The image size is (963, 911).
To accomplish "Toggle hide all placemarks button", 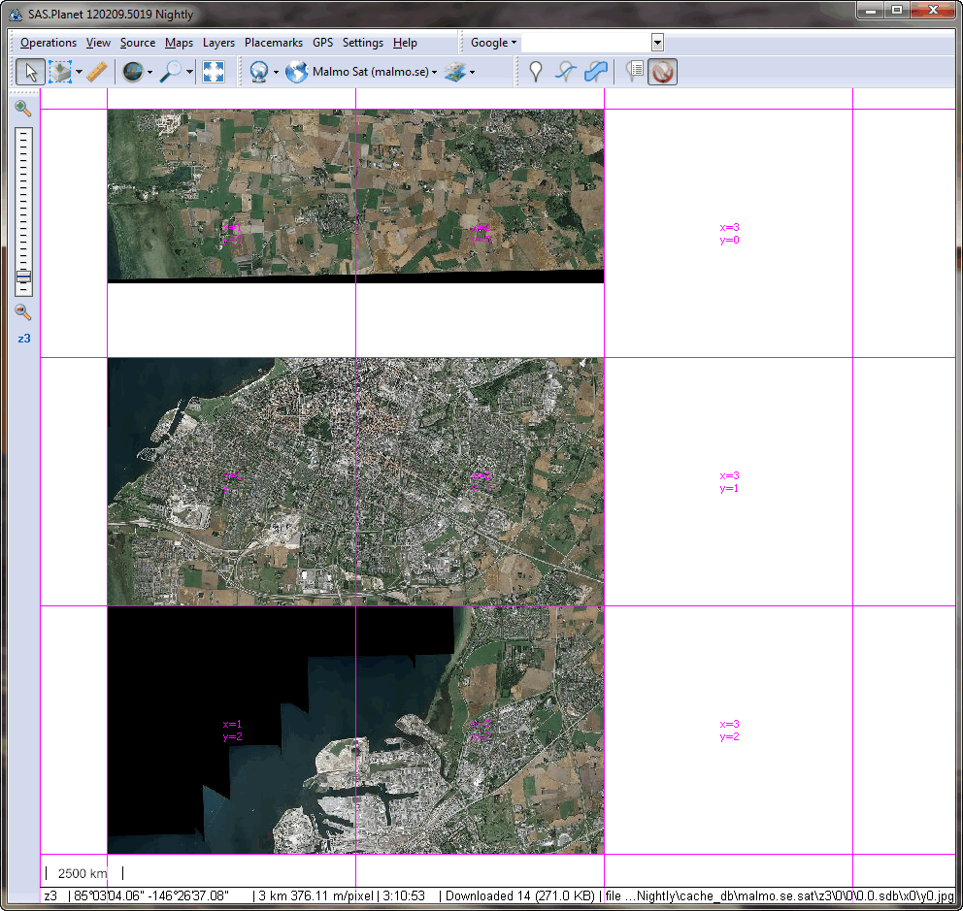I will pos(663,72).
